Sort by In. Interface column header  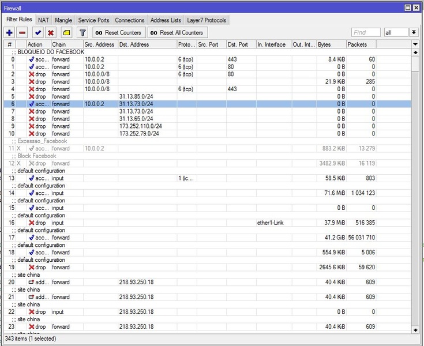click(274, 44)
